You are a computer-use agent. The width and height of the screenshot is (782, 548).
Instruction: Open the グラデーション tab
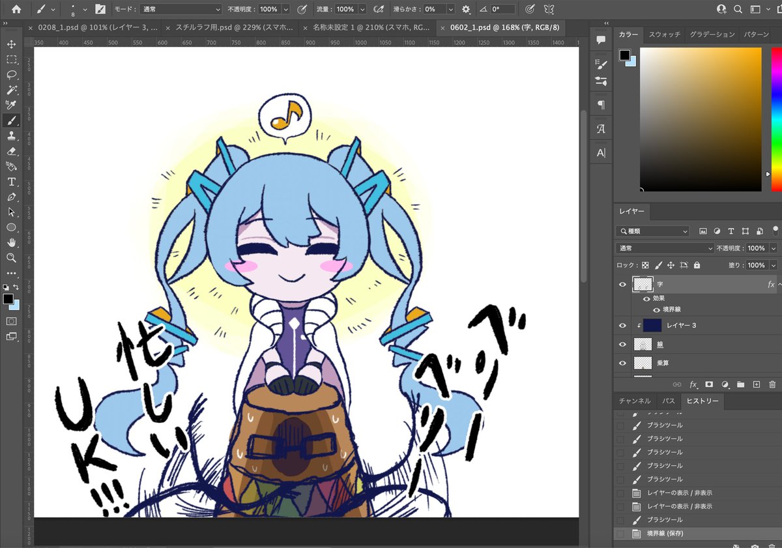[712, 34]
